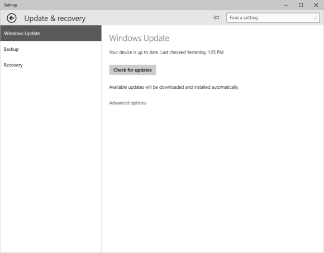This screenshot has width=324, height=253.
Task: Minimize the Settings window
Action: [x=286, y=5]
